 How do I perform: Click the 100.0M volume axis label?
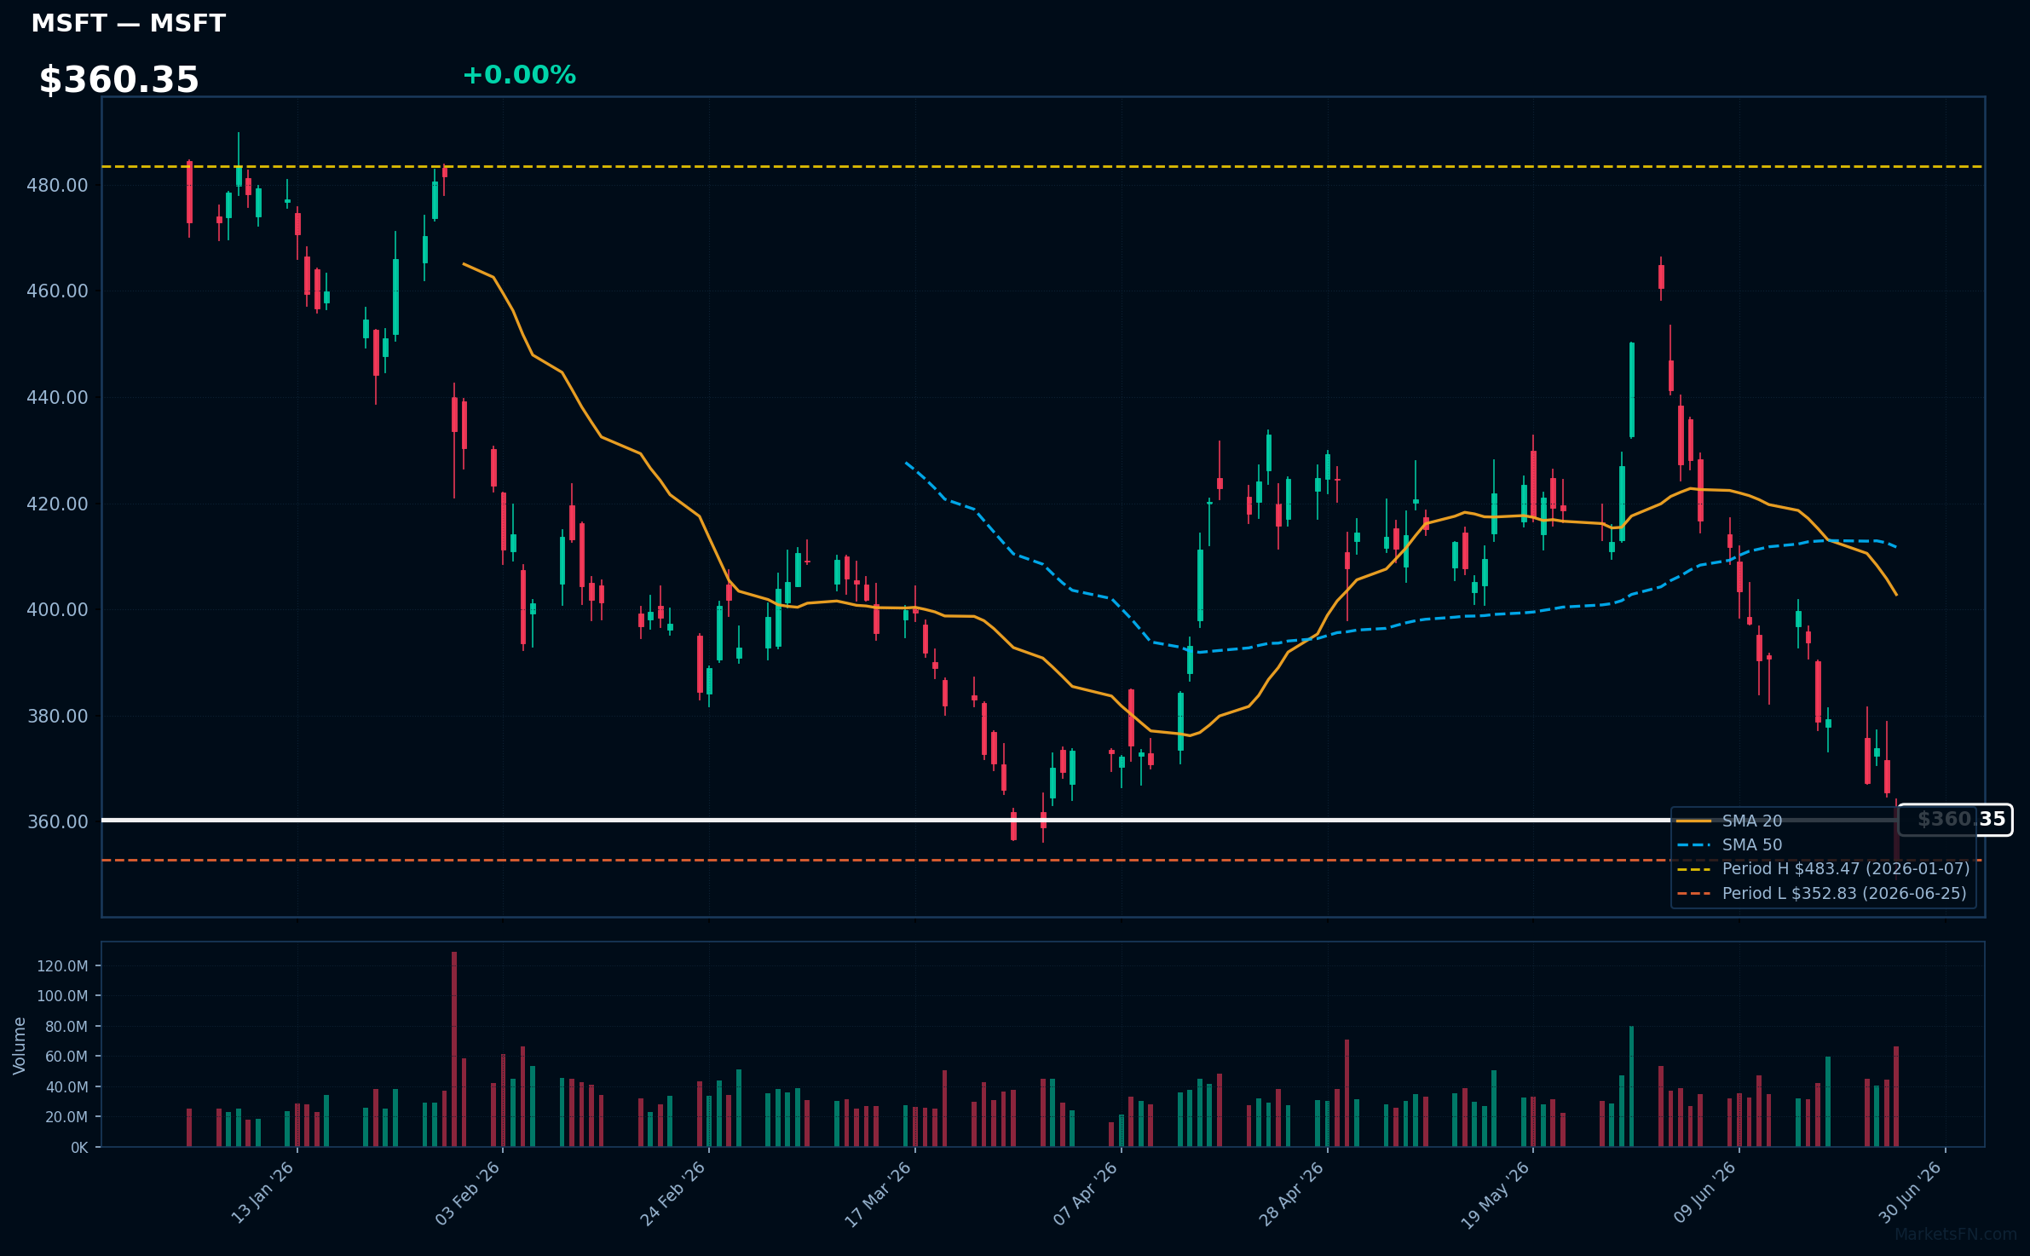(x=62, y=996)
